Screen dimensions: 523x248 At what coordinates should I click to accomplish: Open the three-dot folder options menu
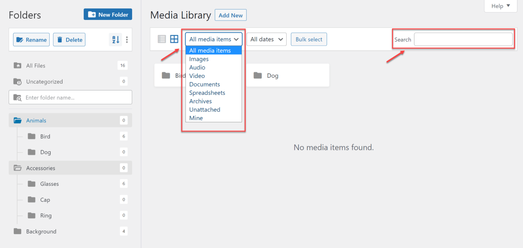point(127,40)
